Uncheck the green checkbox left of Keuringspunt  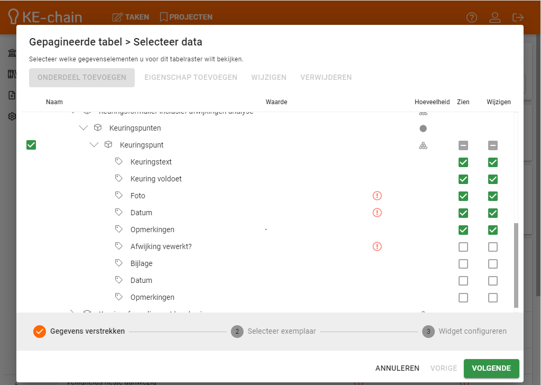31,145
